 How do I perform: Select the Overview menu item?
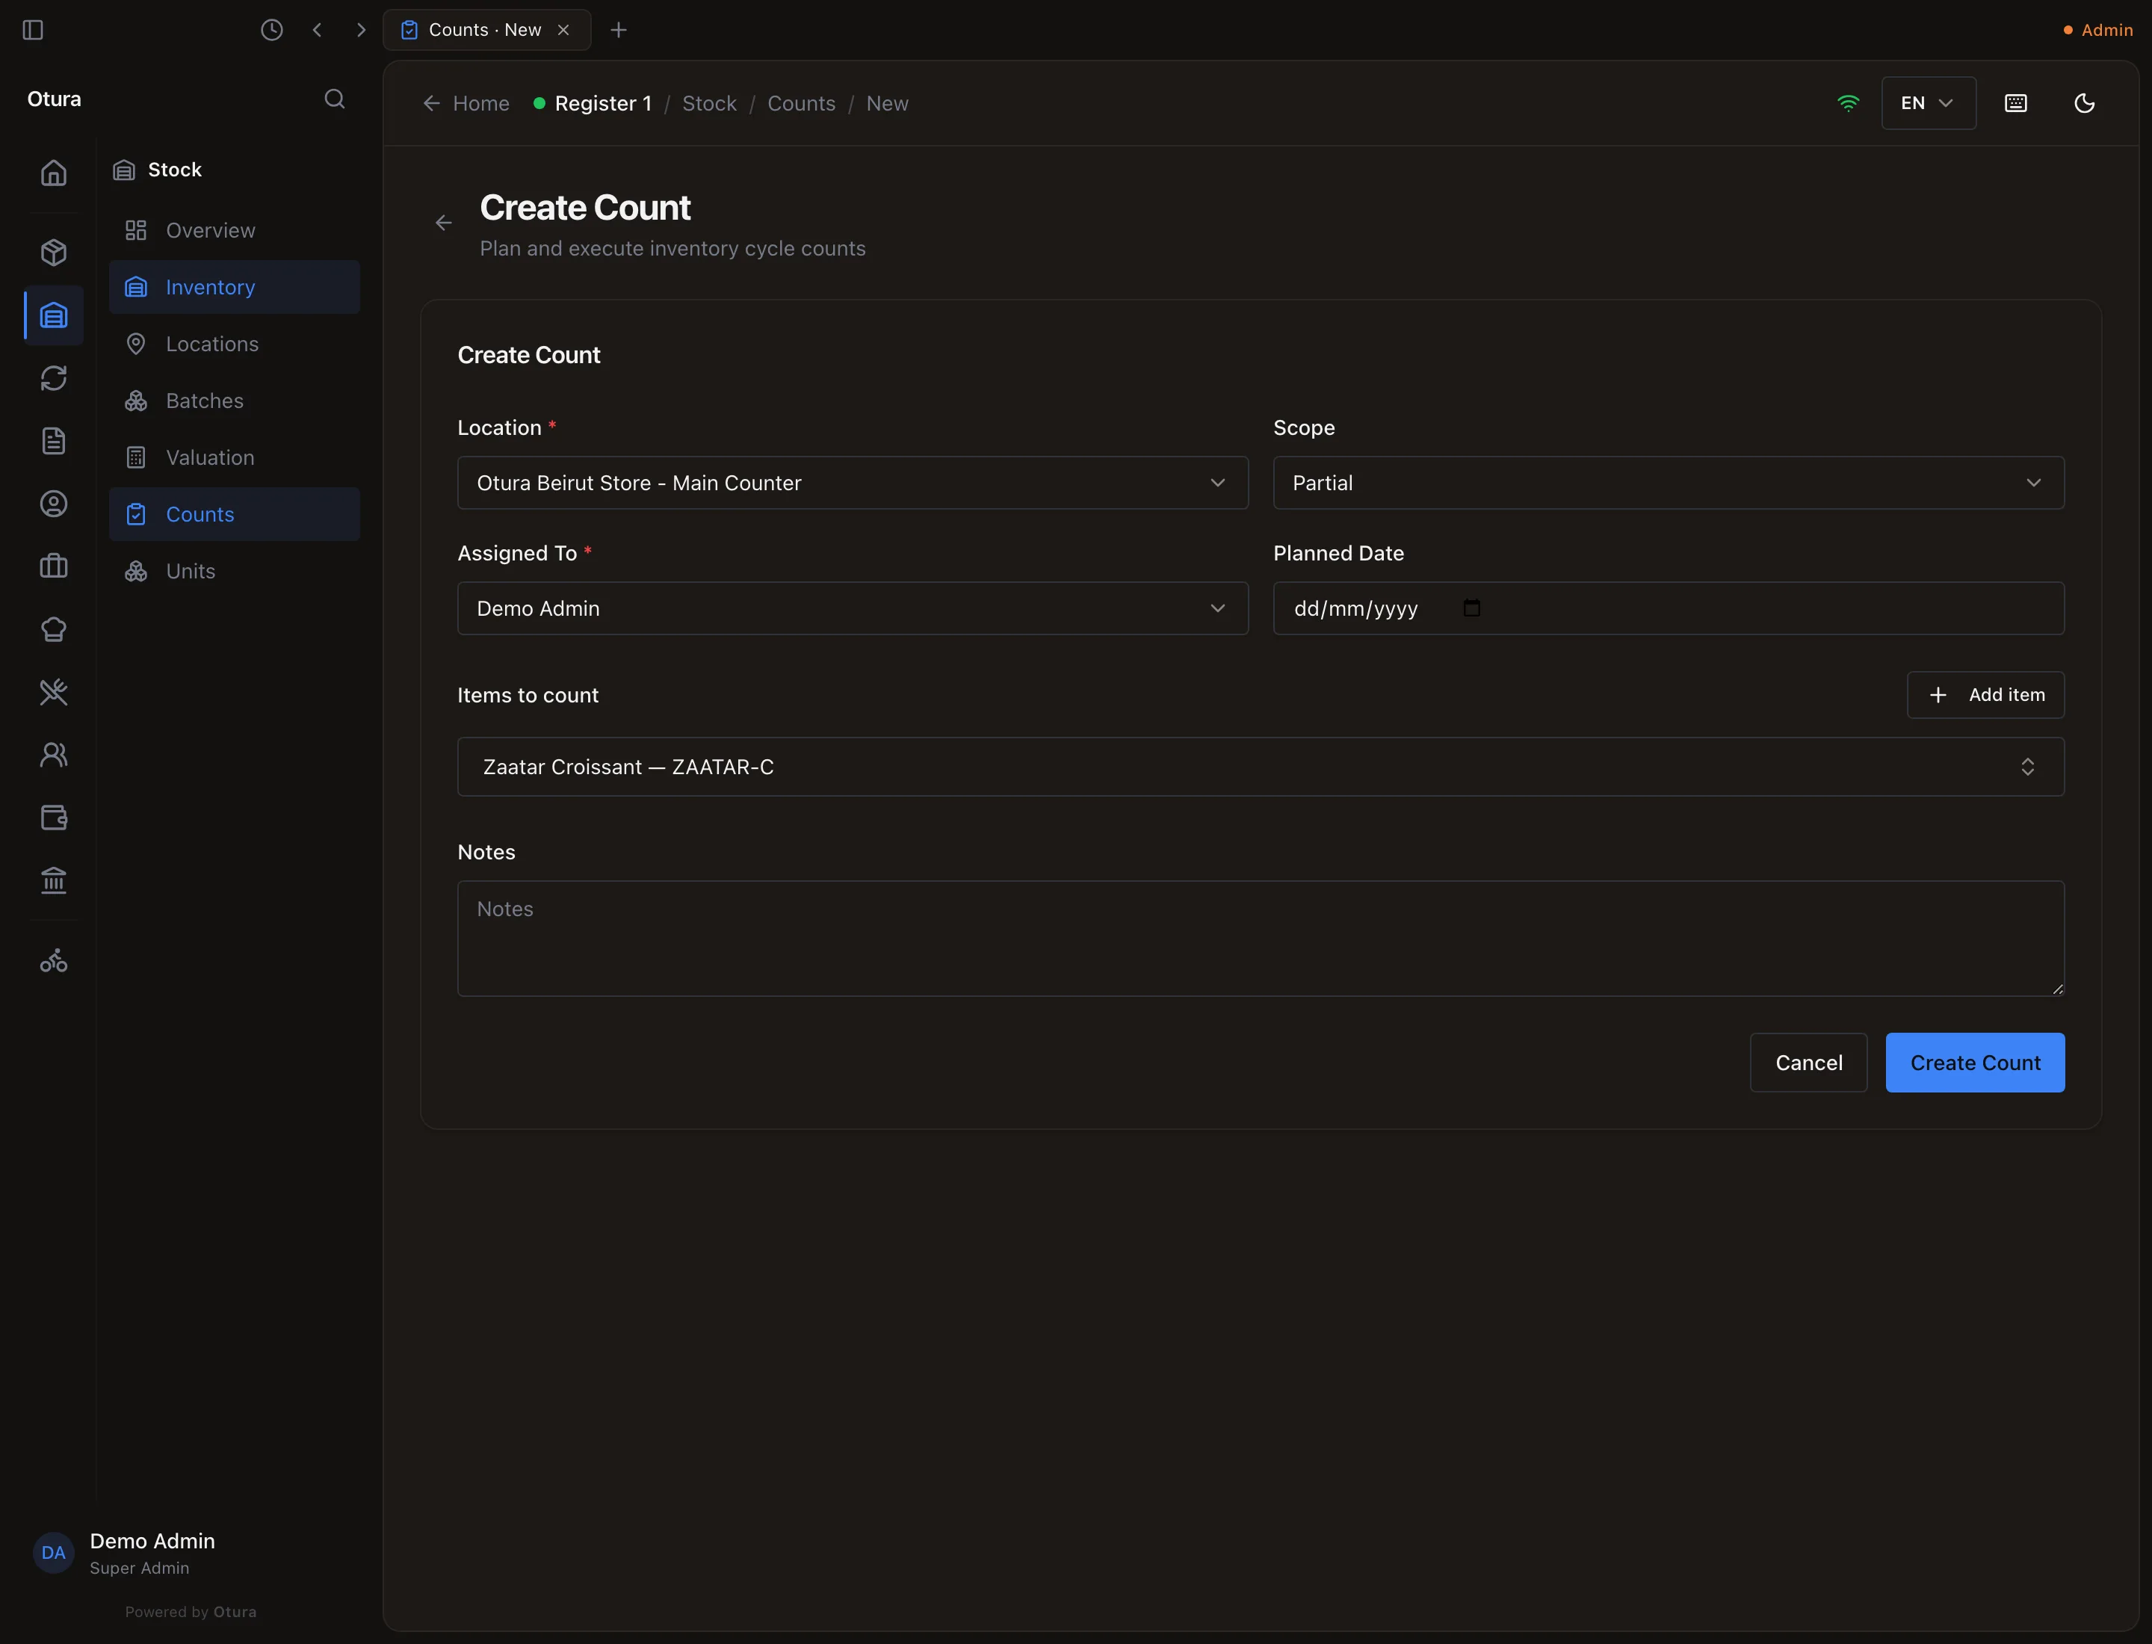pos(235,230)
